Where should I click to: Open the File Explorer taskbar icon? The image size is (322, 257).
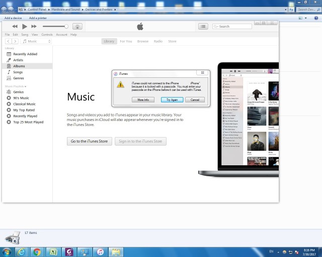pos(116,252)
